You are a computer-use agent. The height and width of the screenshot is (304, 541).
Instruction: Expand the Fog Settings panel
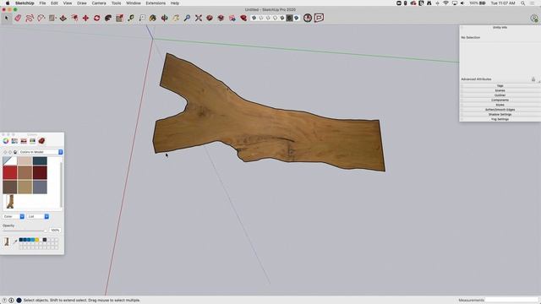(x=500, y=119)
